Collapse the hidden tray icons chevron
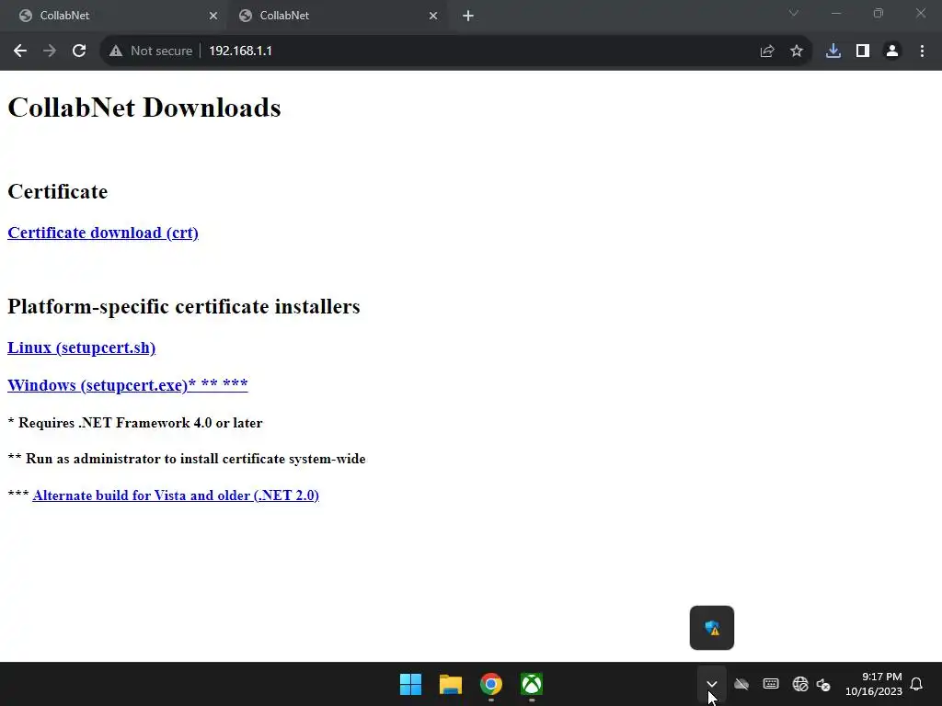Image resolution: width=942 pixels, height=706 pixels. pyautogui.click(x=712, y=684)
